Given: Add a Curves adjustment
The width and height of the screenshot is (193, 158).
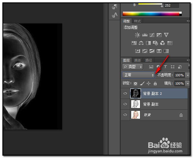Looking at the screenshot, I should coord(152,35).
